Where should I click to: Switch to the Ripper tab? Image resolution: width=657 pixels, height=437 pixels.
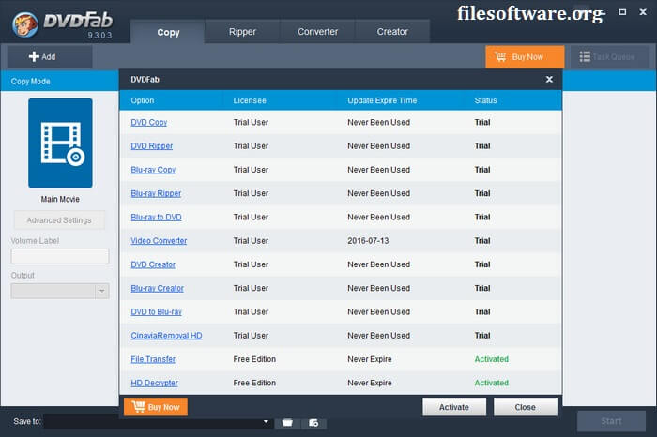click(242, 32)
